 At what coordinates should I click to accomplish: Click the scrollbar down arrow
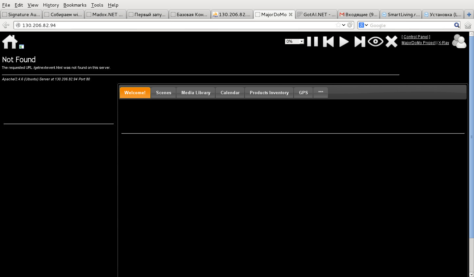[x=471, y=274]
